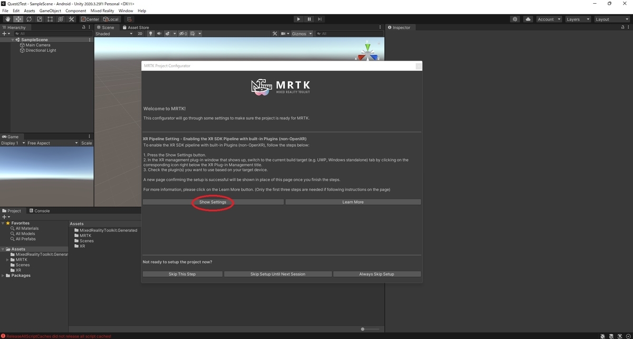Click Skip Setup Until Next Session
The width and height of the screenshot is (633, 339).
[278, 274]
